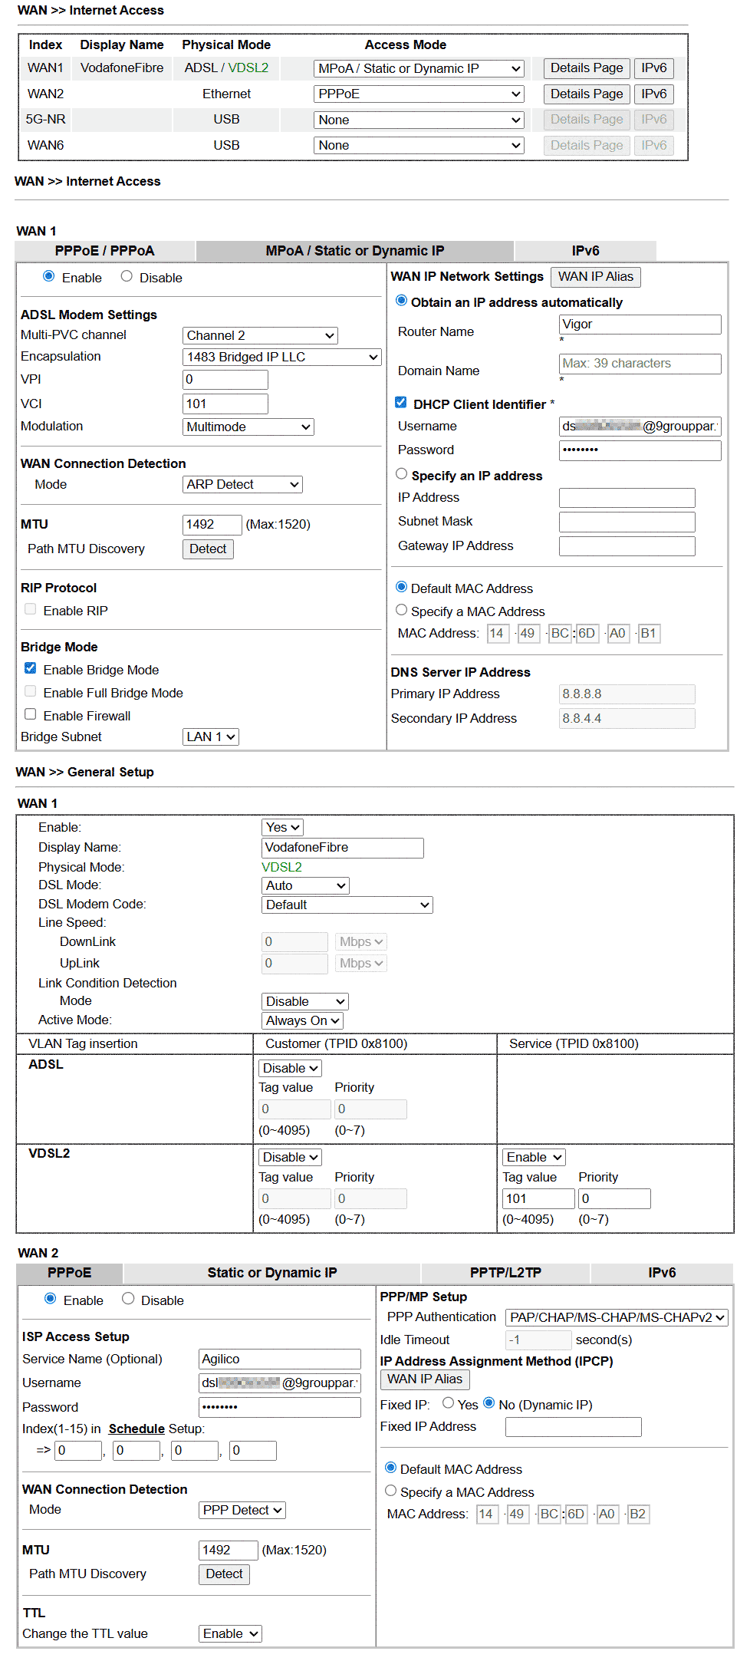The width and height of the screenshot is (750, 1661).
Task: Click the Subnet Mask field
Action: click(x=627, y=522)
